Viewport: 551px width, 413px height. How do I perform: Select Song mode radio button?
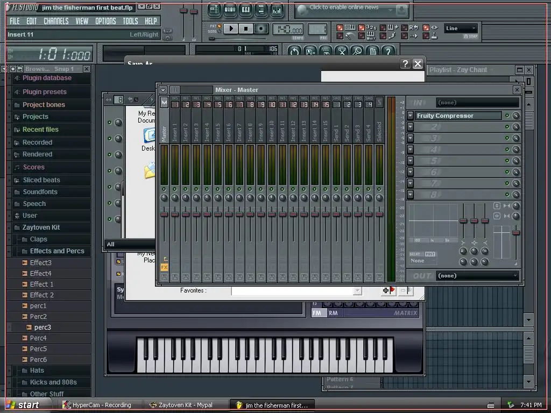(x=220, y=31)
